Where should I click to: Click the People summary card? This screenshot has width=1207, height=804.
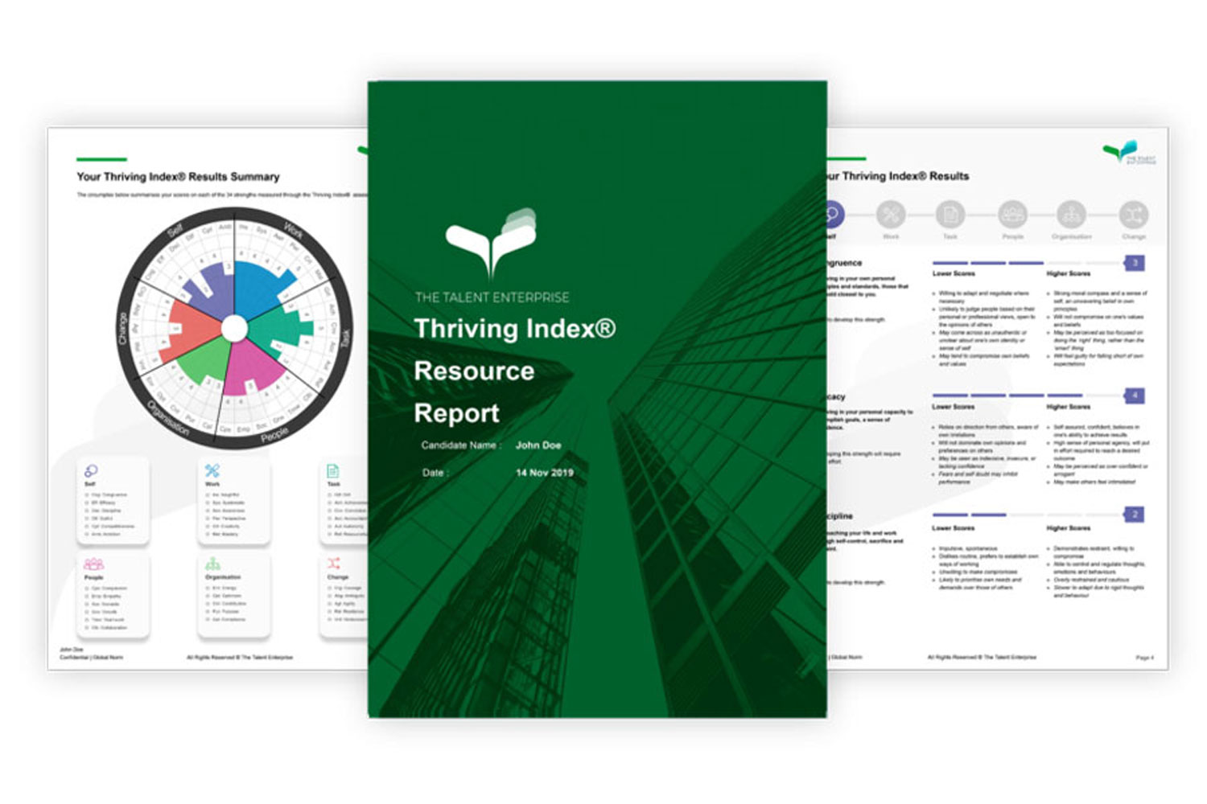click(113, 595)
